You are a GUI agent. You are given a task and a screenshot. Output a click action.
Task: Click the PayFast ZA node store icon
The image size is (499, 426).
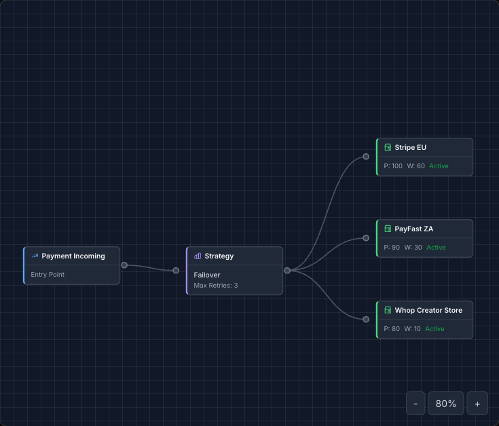(x=388, y=229)
